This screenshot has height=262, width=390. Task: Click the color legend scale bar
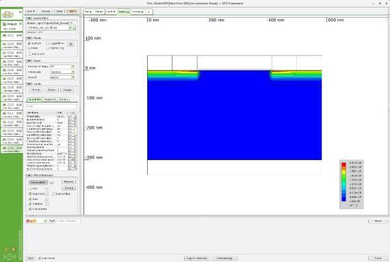[x=343, y=181]
